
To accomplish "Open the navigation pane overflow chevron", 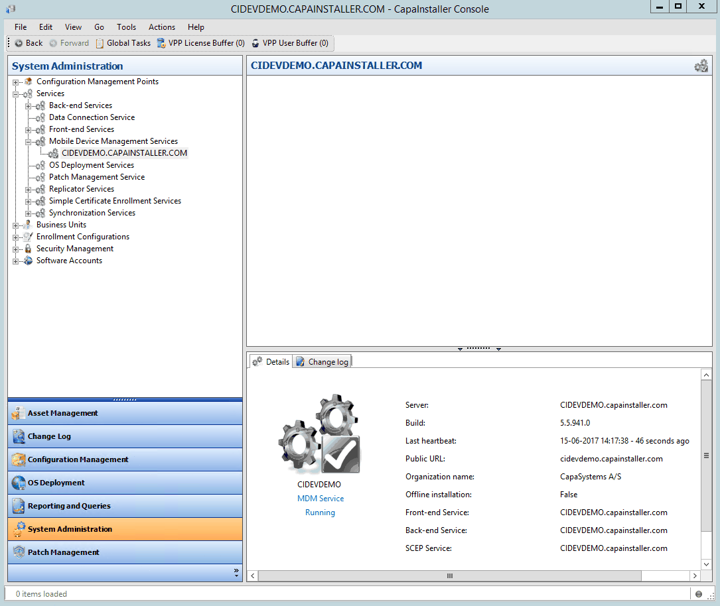I will 236,572.
